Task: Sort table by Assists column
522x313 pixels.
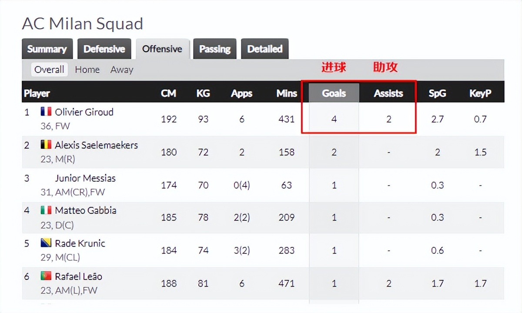Action: (x=388, y=93)
